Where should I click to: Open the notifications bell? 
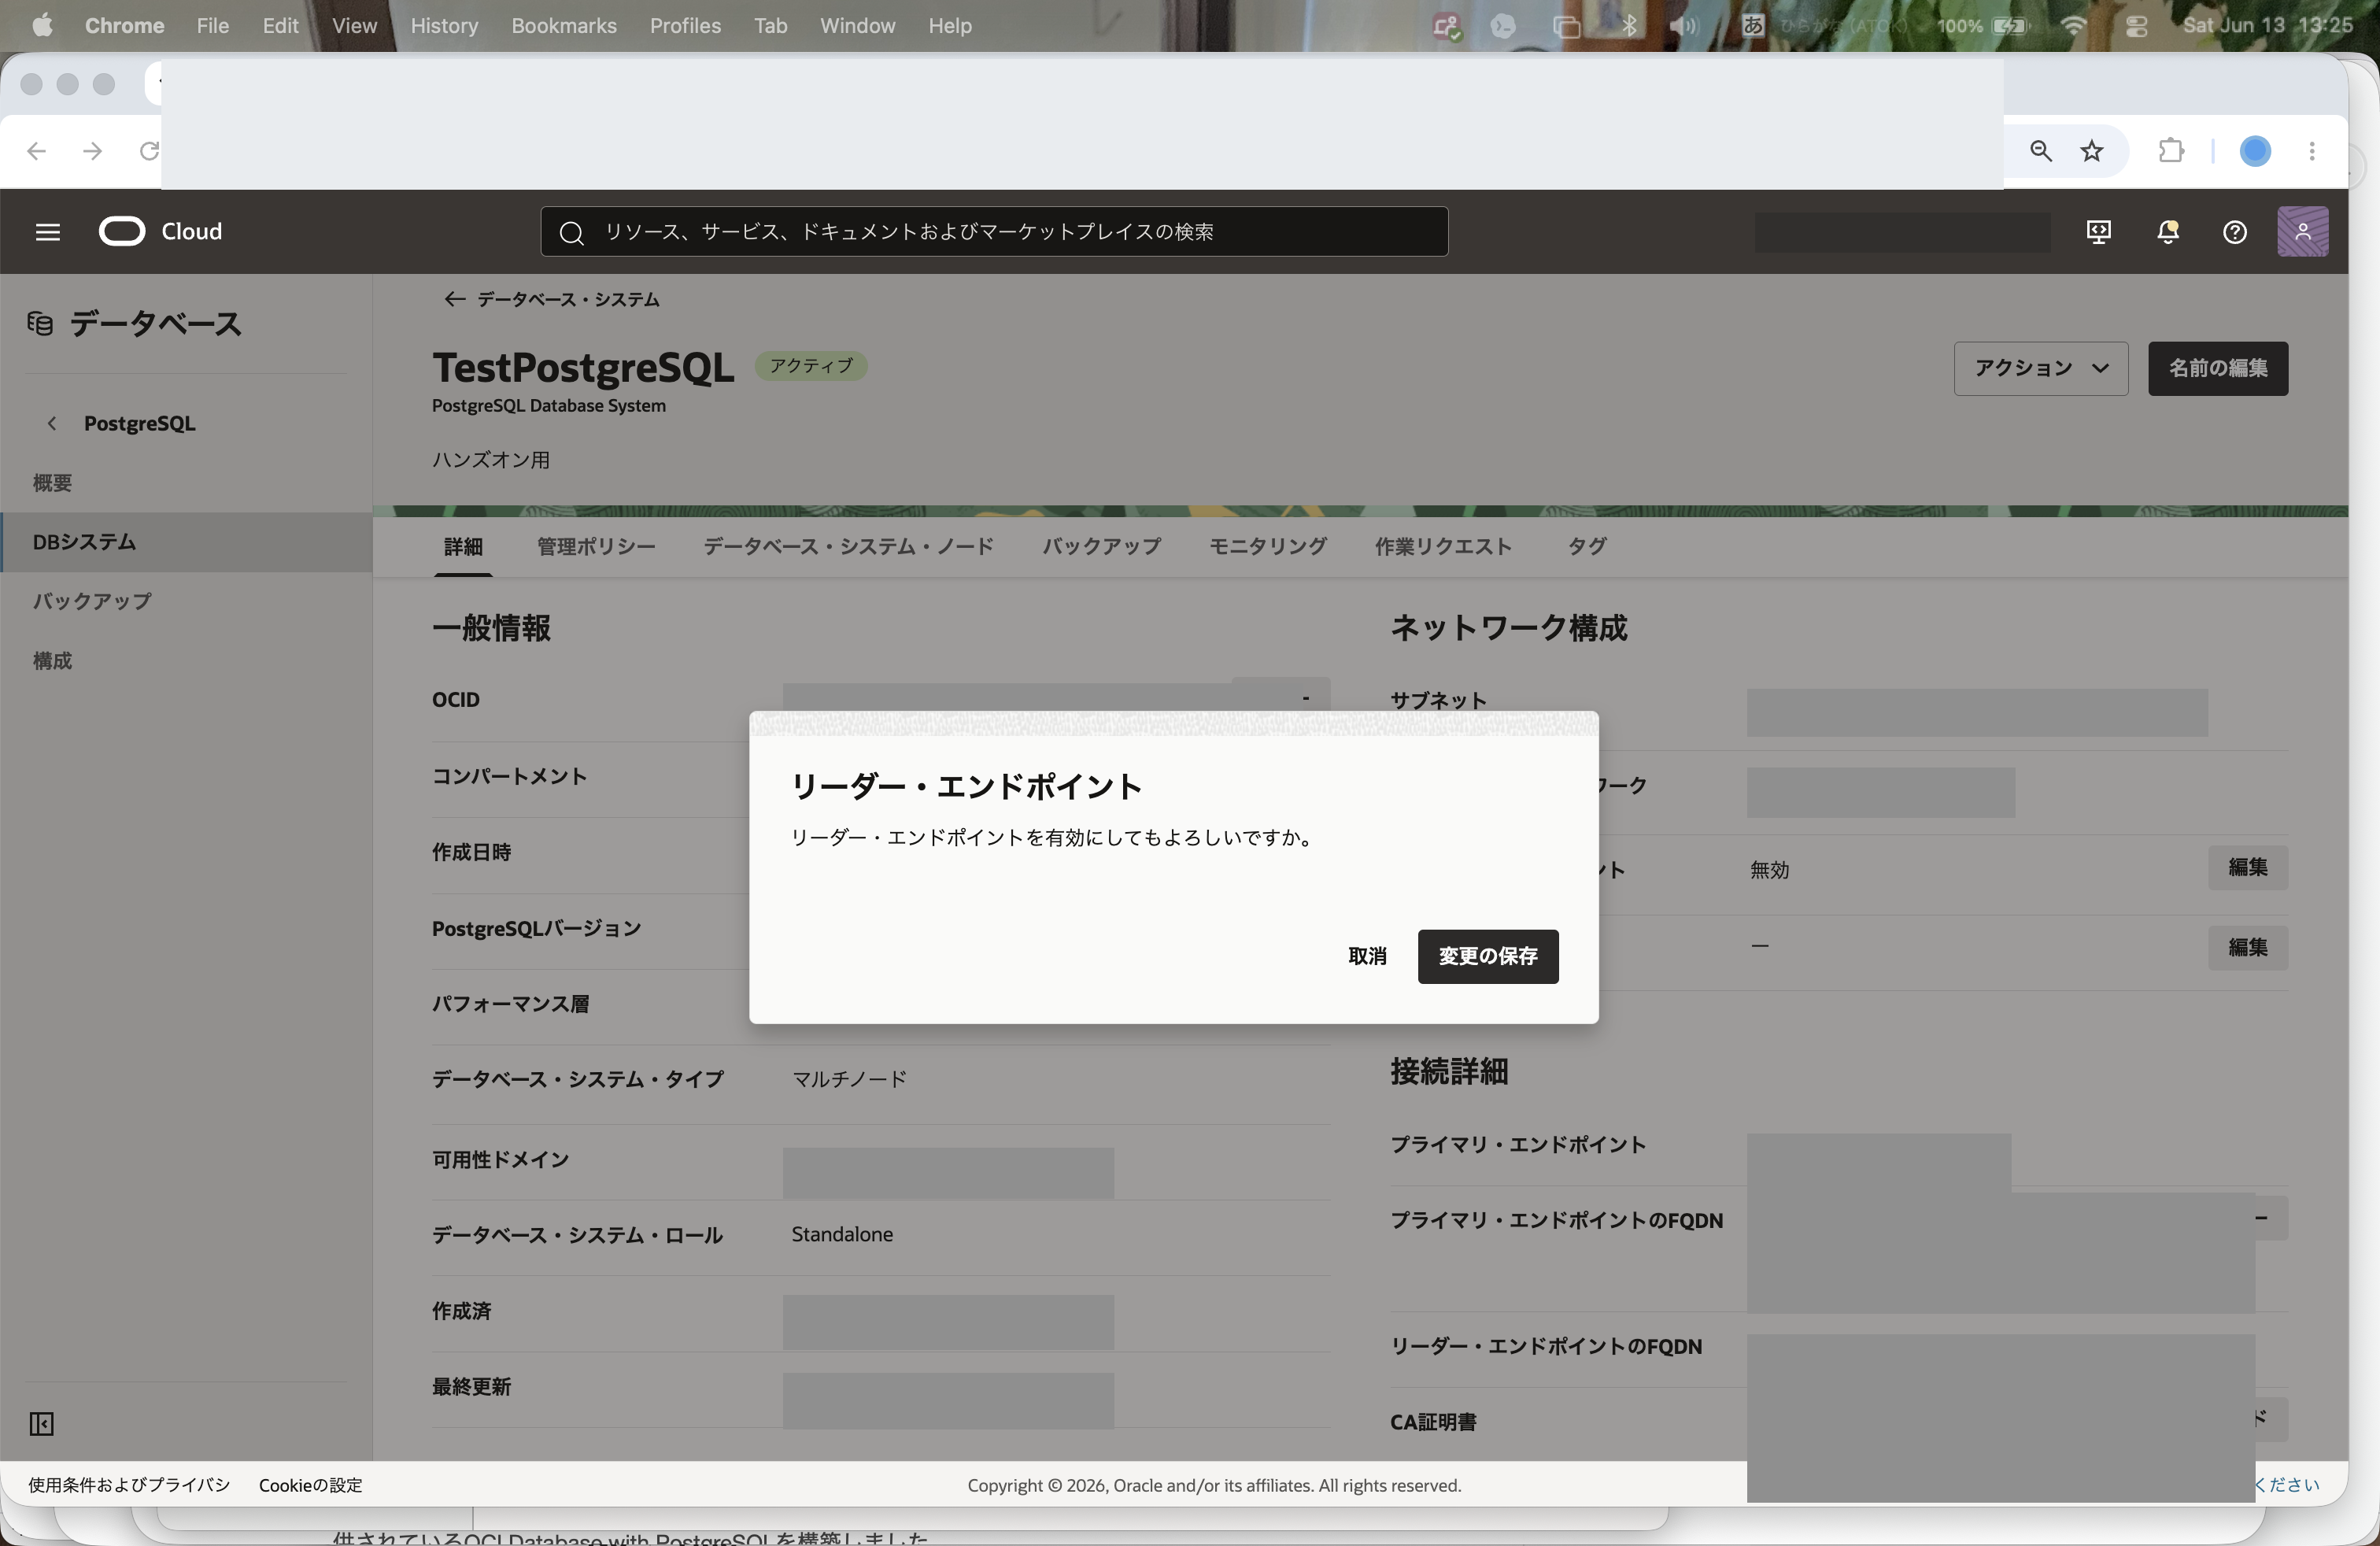tap(2167, 232)
